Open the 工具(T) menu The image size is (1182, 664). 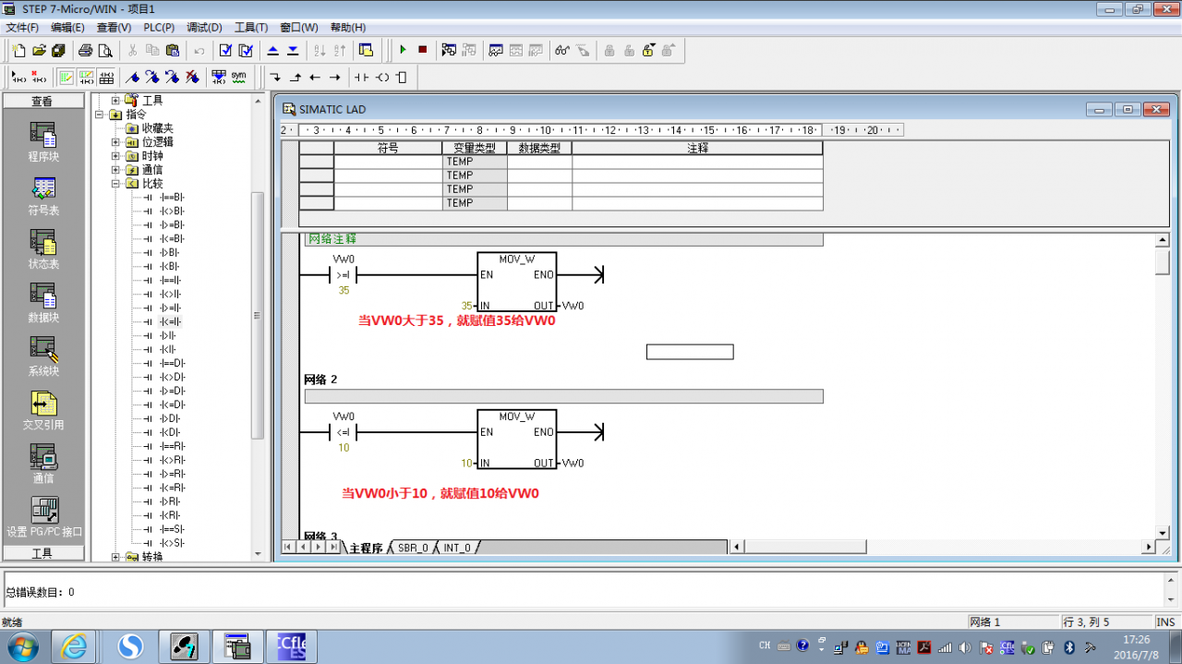coord(251,28)
